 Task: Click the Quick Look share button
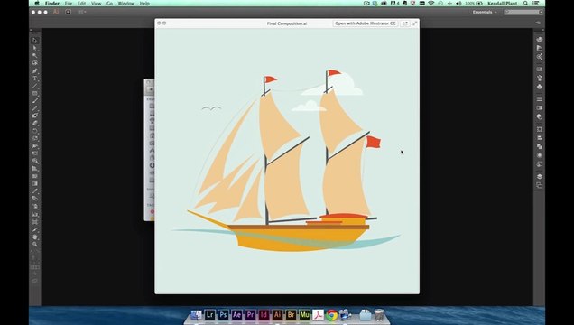[x=405, y=23]
